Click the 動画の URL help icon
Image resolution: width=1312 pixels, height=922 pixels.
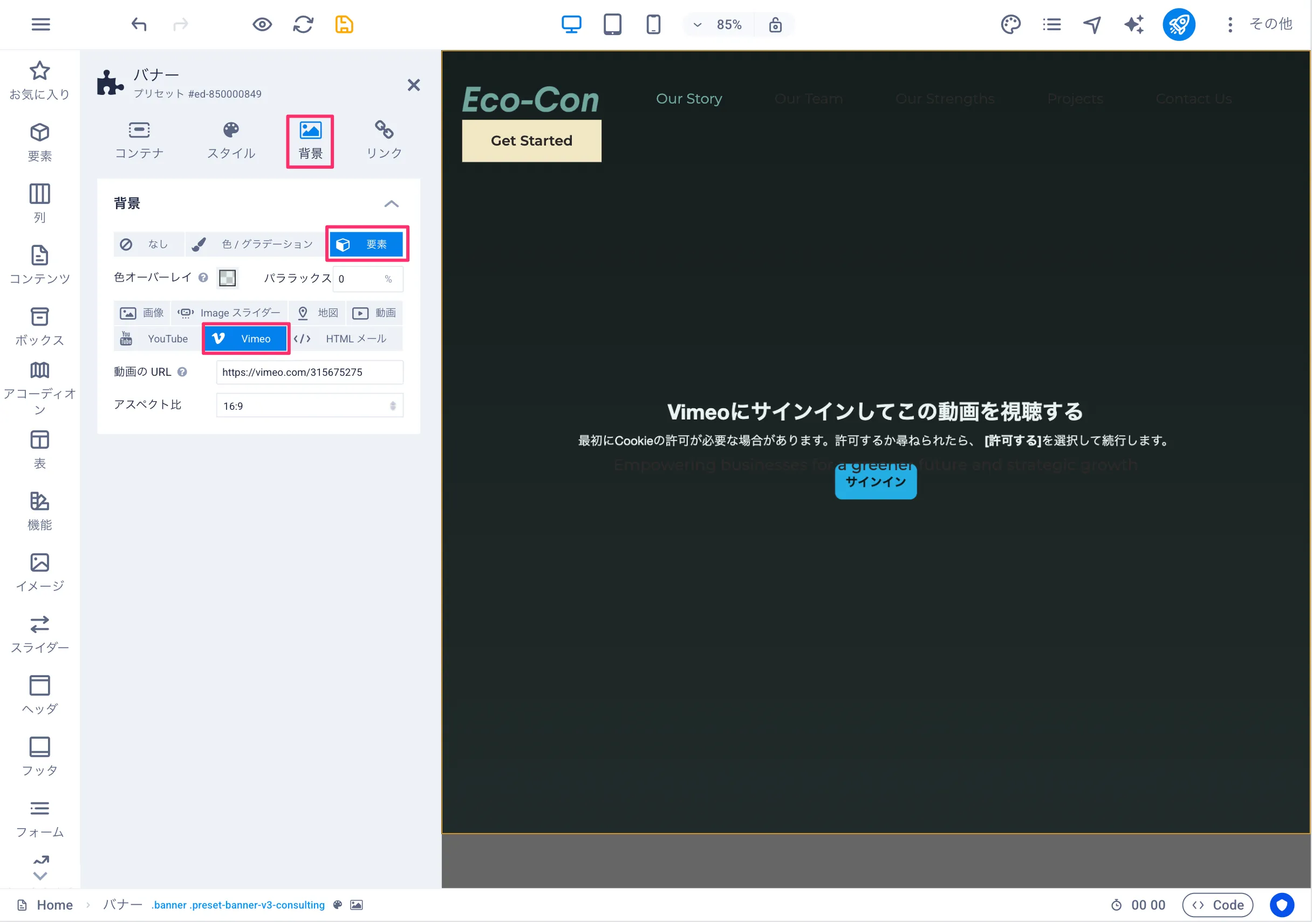pyautogui.click(x=182, y=372)
